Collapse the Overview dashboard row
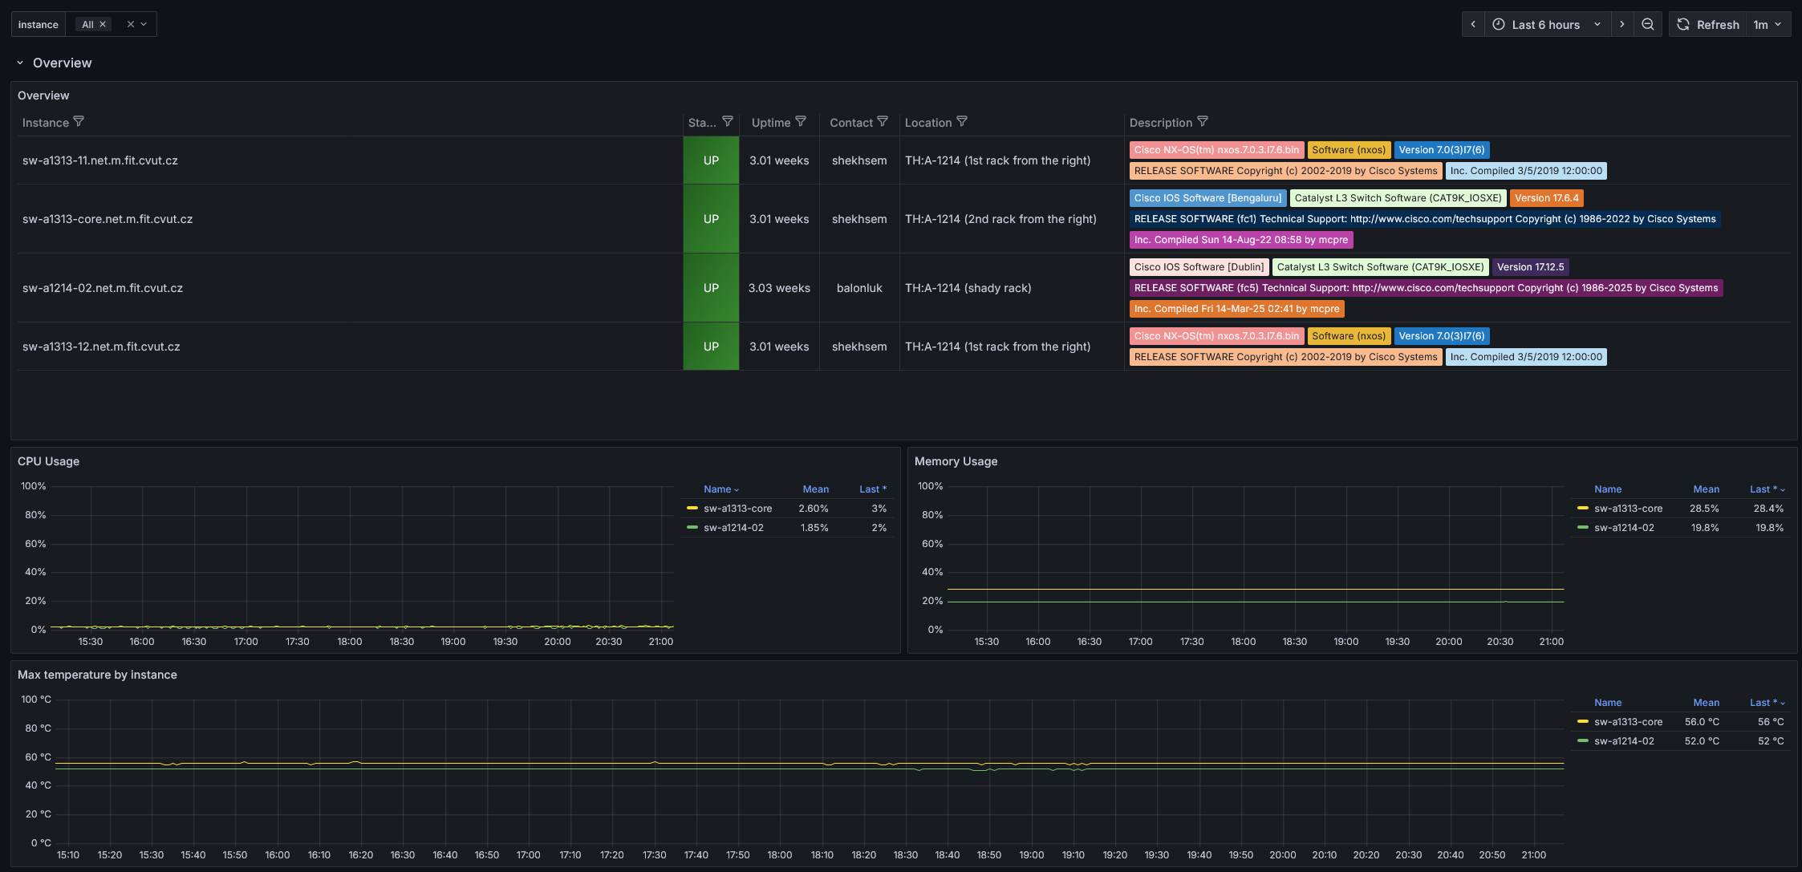Screen dimensions: 1802x872 [20, 63]
